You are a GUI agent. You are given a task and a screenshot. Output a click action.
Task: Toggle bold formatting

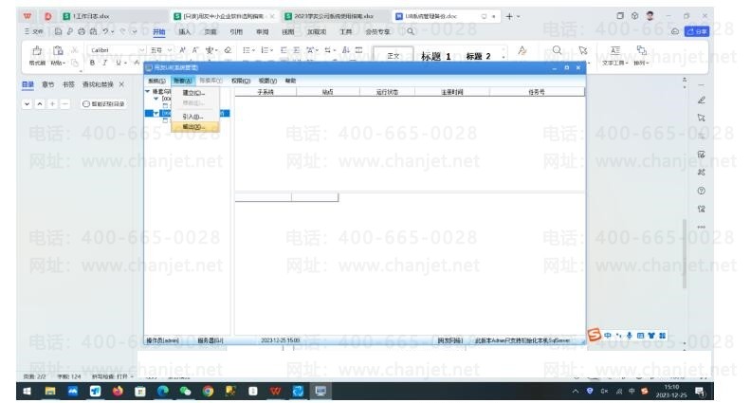pyautogui.click(x=92, y=63)
